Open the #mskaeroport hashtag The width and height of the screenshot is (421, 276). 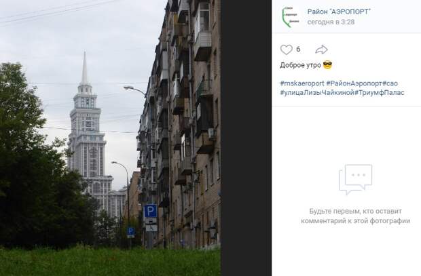click(x=302, y=83)
